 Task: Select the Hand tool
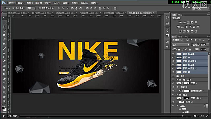pos(4,97)
